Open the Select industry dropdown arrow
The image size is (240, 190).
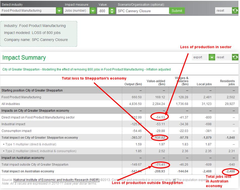59,11
